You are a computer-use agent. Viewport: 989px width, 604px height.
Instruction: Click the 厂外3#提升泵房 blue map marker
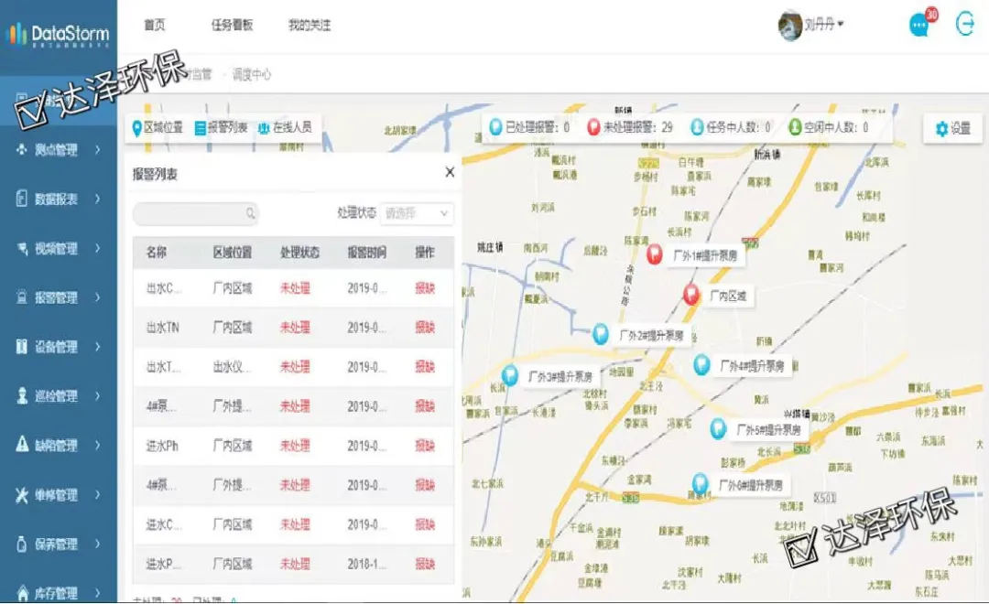pyautogui.click(x=510, y=374)
